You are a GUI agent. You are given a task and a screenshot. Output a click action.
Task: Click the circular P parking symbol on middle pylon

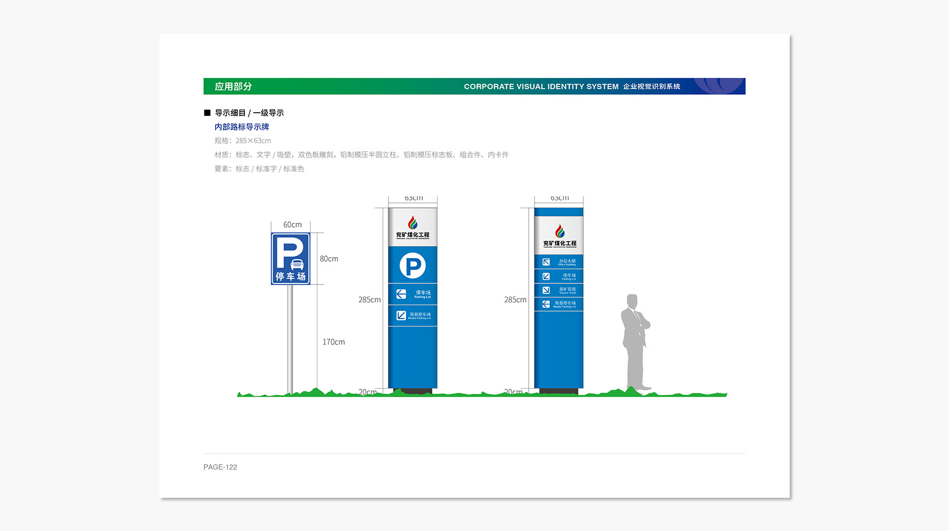click(x=412, y=265)
